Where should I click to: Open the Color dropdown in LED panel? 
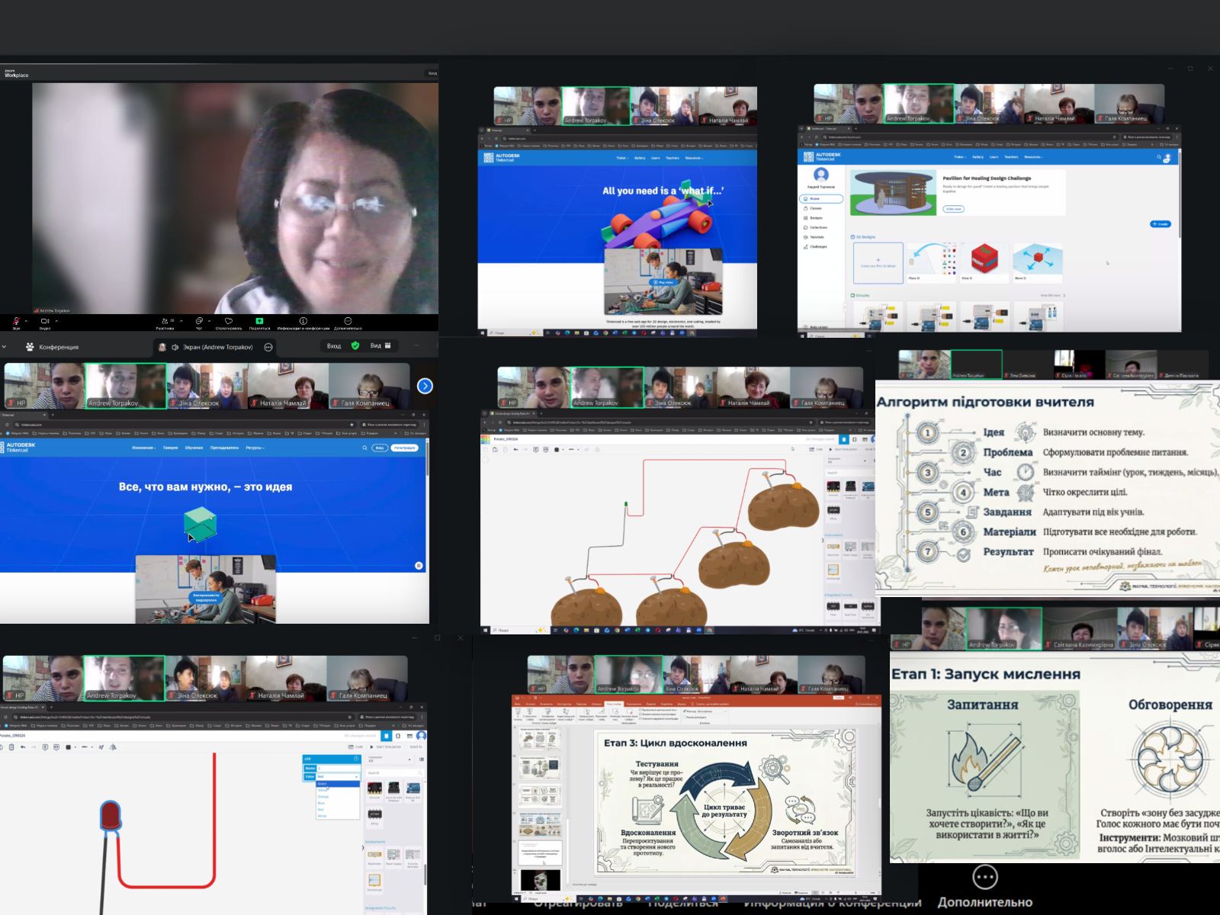click(337, 777)
